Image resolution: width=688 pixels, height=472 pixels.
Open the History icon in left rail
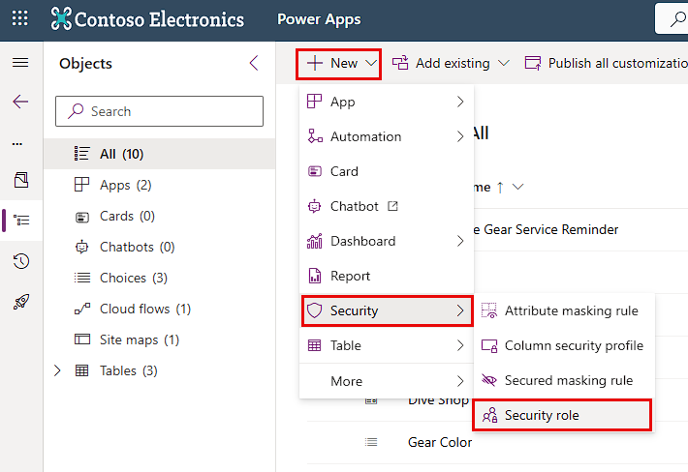point(20,261)
